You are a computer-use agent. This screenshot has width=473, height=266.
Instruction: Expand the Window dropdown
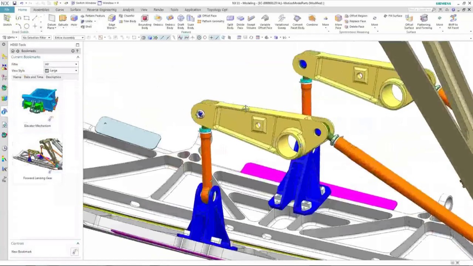(108, 3)
